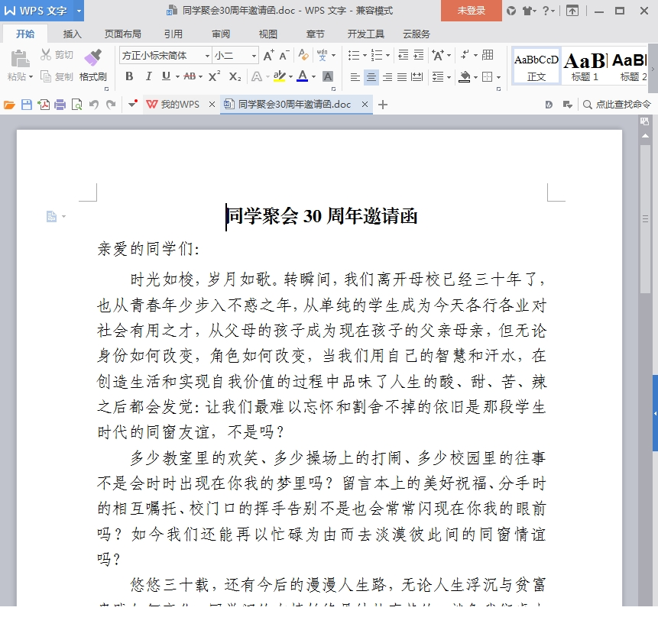Apply subscript X₂ formatting

(x=235, y=76)
